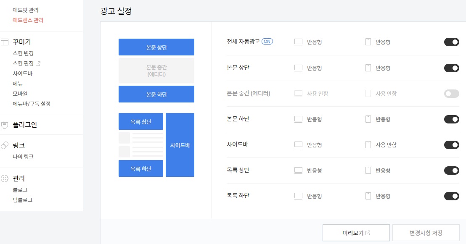Click the 링크 chain icon
Viewport: 466px width, 244px height.
point(5,145)
